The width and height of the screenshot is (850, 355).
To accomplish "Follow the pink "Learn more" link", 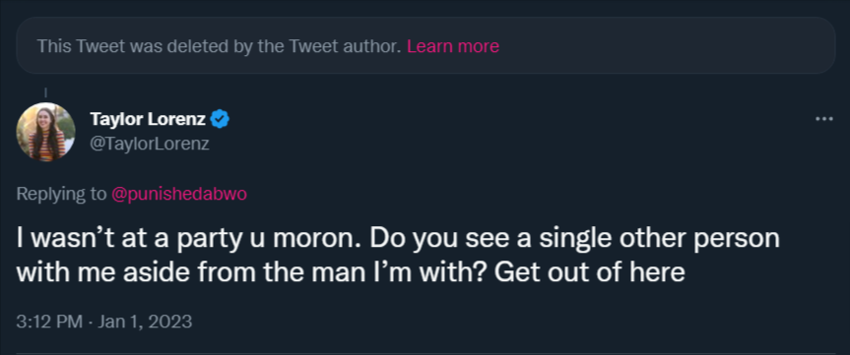I will 453,46.
